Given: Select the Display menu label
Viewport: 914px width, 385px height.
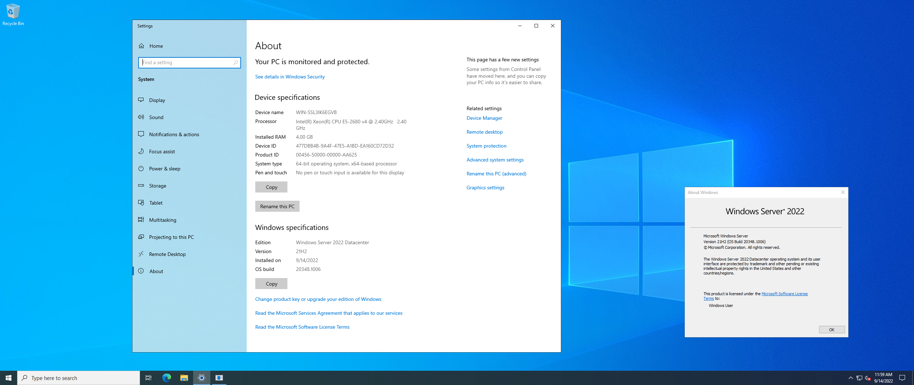Looking at the screenshot, I should tap(157, 100).
